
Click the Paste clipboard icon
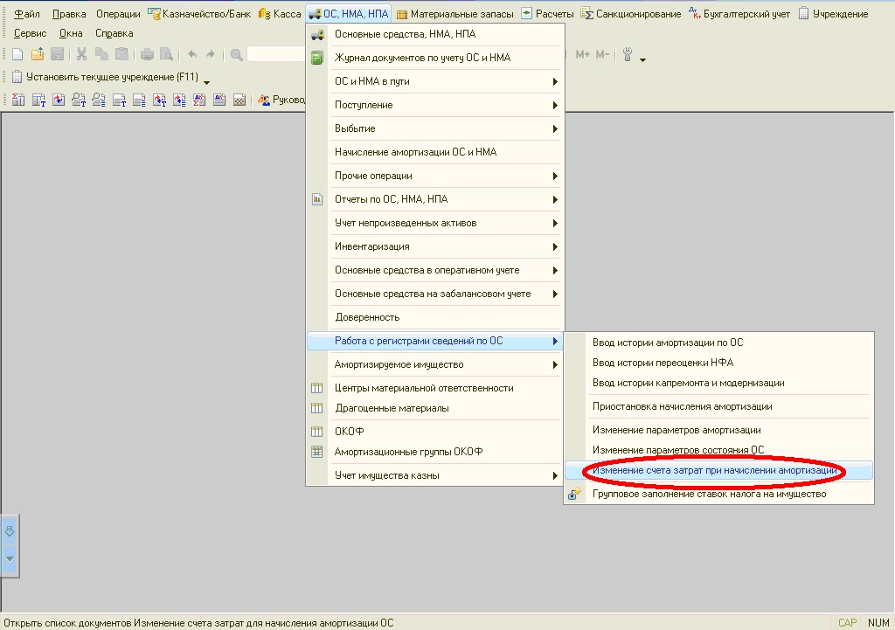point(121,55)
